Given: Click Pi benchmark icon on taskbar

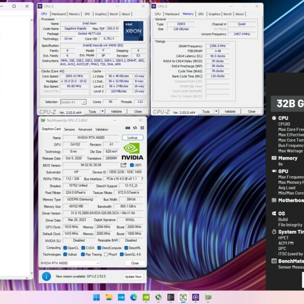Looking at the screenshot, I should pos(183,297).
